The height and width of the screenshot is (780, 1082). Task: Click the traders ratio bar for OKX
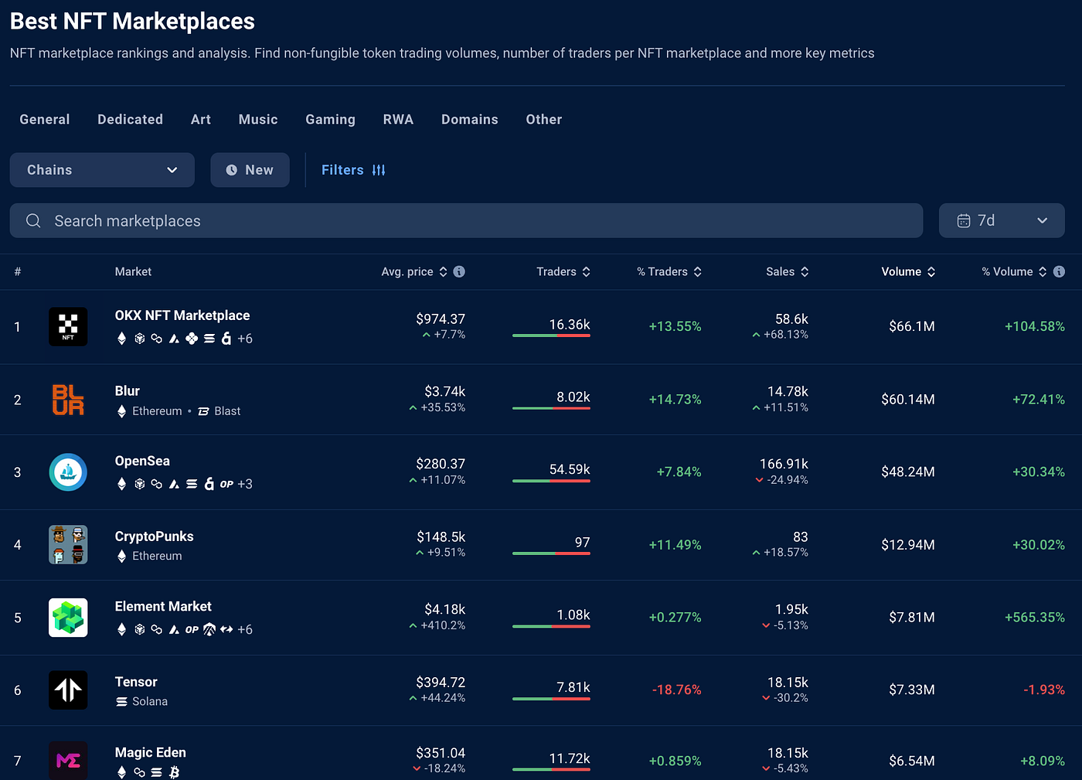pos(551,336)
